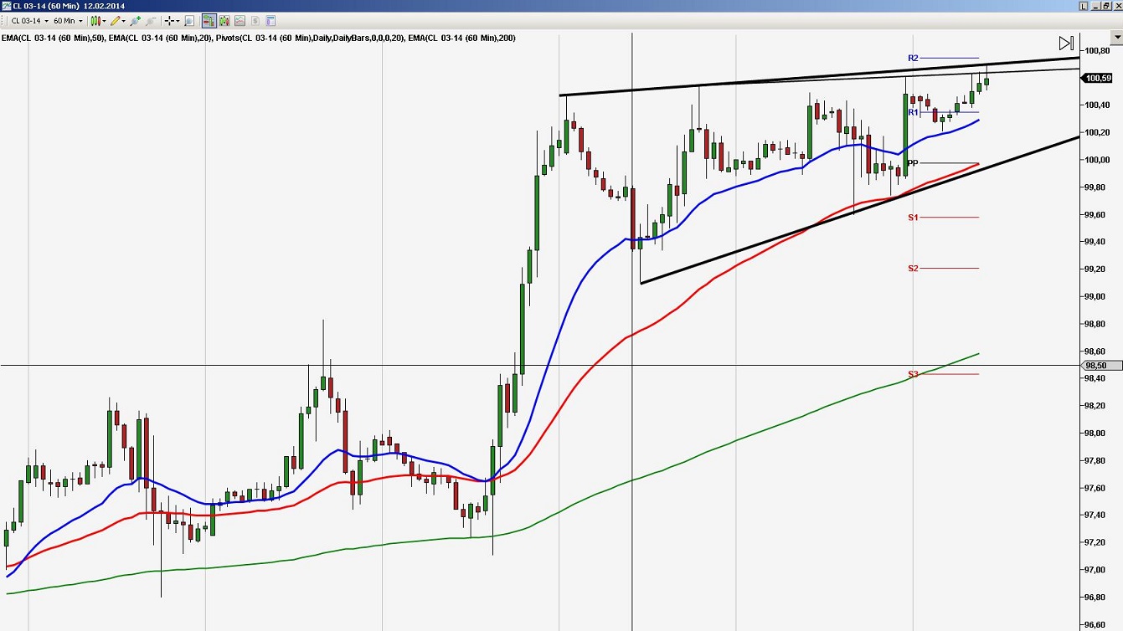This screenshot has height=631, width=1123.
Task: Expand the drawing tool dropdown arrow
Action: (123, 20)
